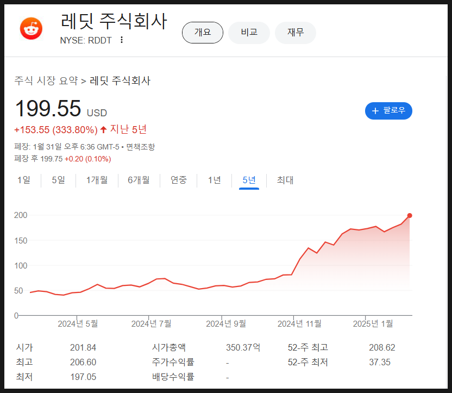Click the 50 y-axis label
452x393 pixels.
click(18, 291)
